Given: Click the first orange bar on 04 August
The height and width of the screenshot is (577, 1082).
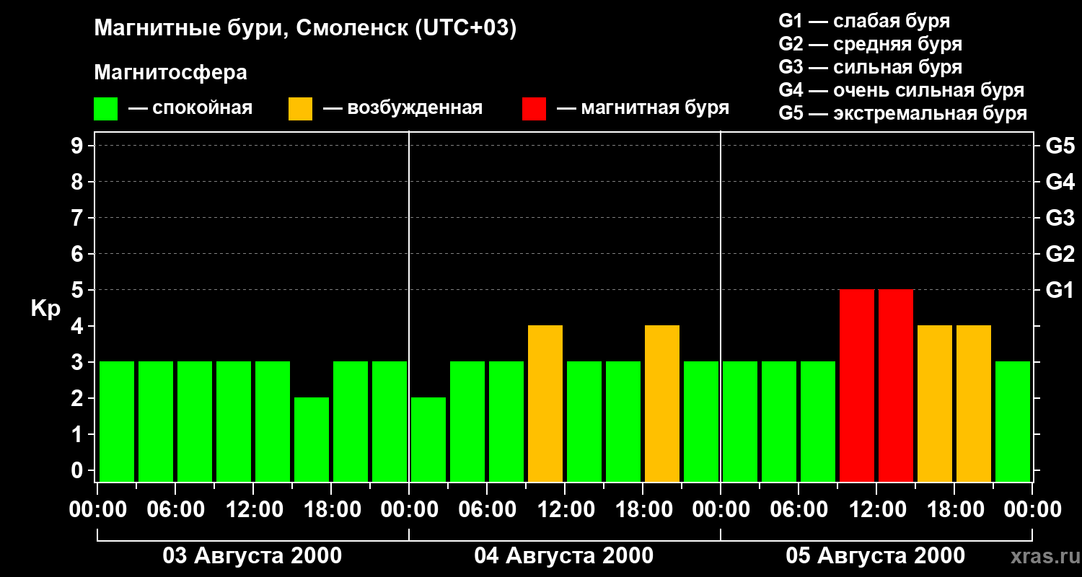Looking at the screenshot, I should coord(545,403).
